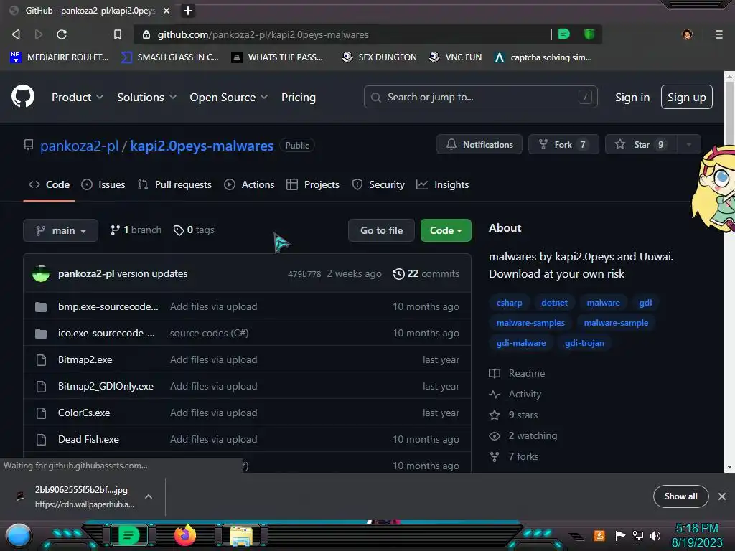
Task: Click the gdi-trojan topic tag
Action: 584,343
